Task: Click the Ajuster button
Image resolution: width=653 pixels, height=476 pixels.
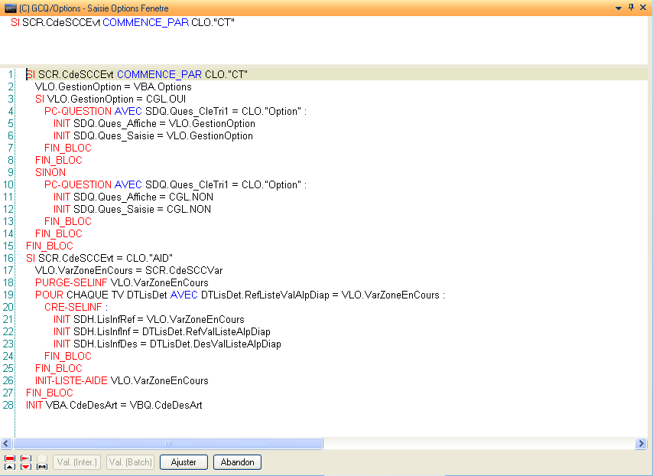Action: (183, 462)
